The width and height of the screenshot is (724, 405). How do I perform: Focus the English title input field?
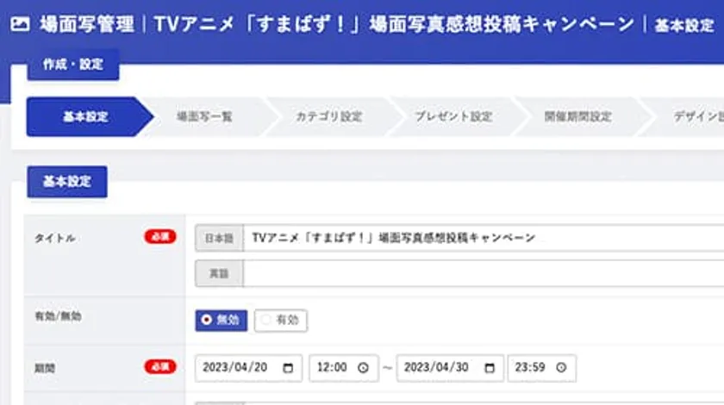coord(484,273)
